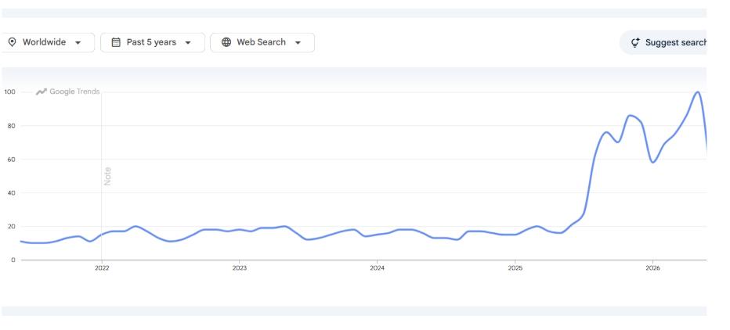Click the 2022 x-axis label
The image size is (730, 330).
click(x=102, y=268)
